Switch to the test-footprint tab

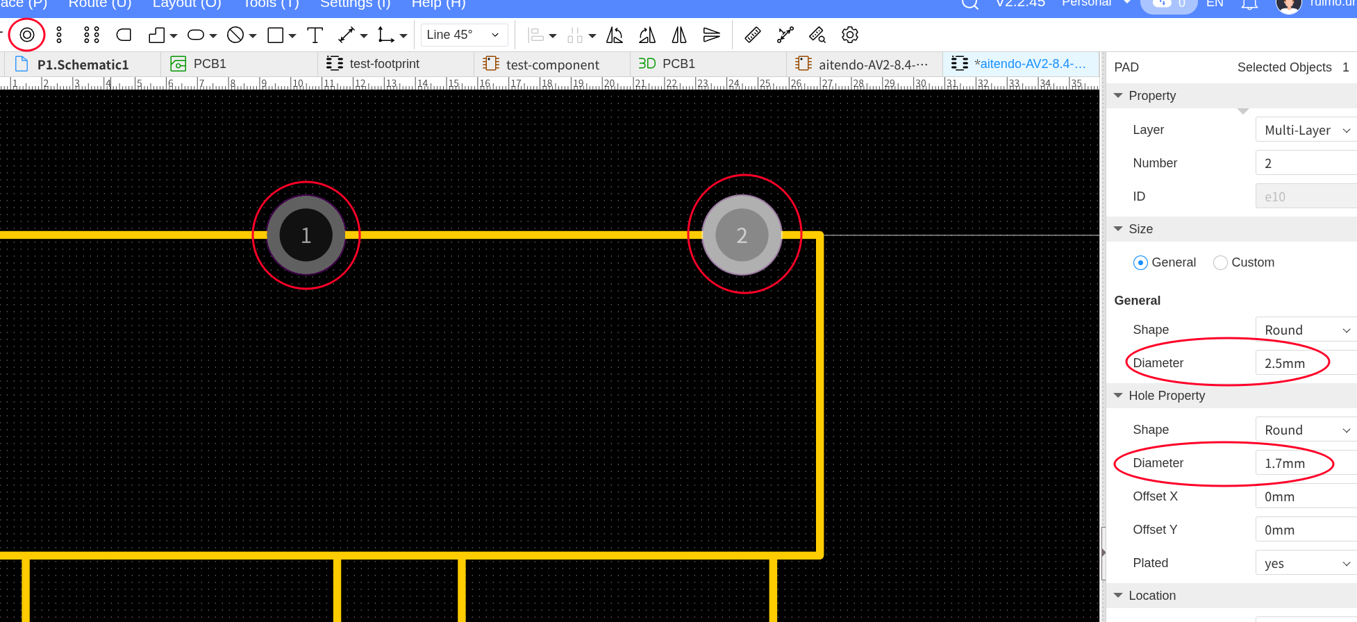[396, 64]
